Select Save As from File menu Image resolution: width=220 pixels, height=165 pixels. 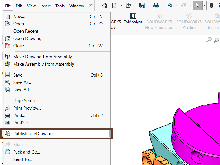(x=22, y=82)
